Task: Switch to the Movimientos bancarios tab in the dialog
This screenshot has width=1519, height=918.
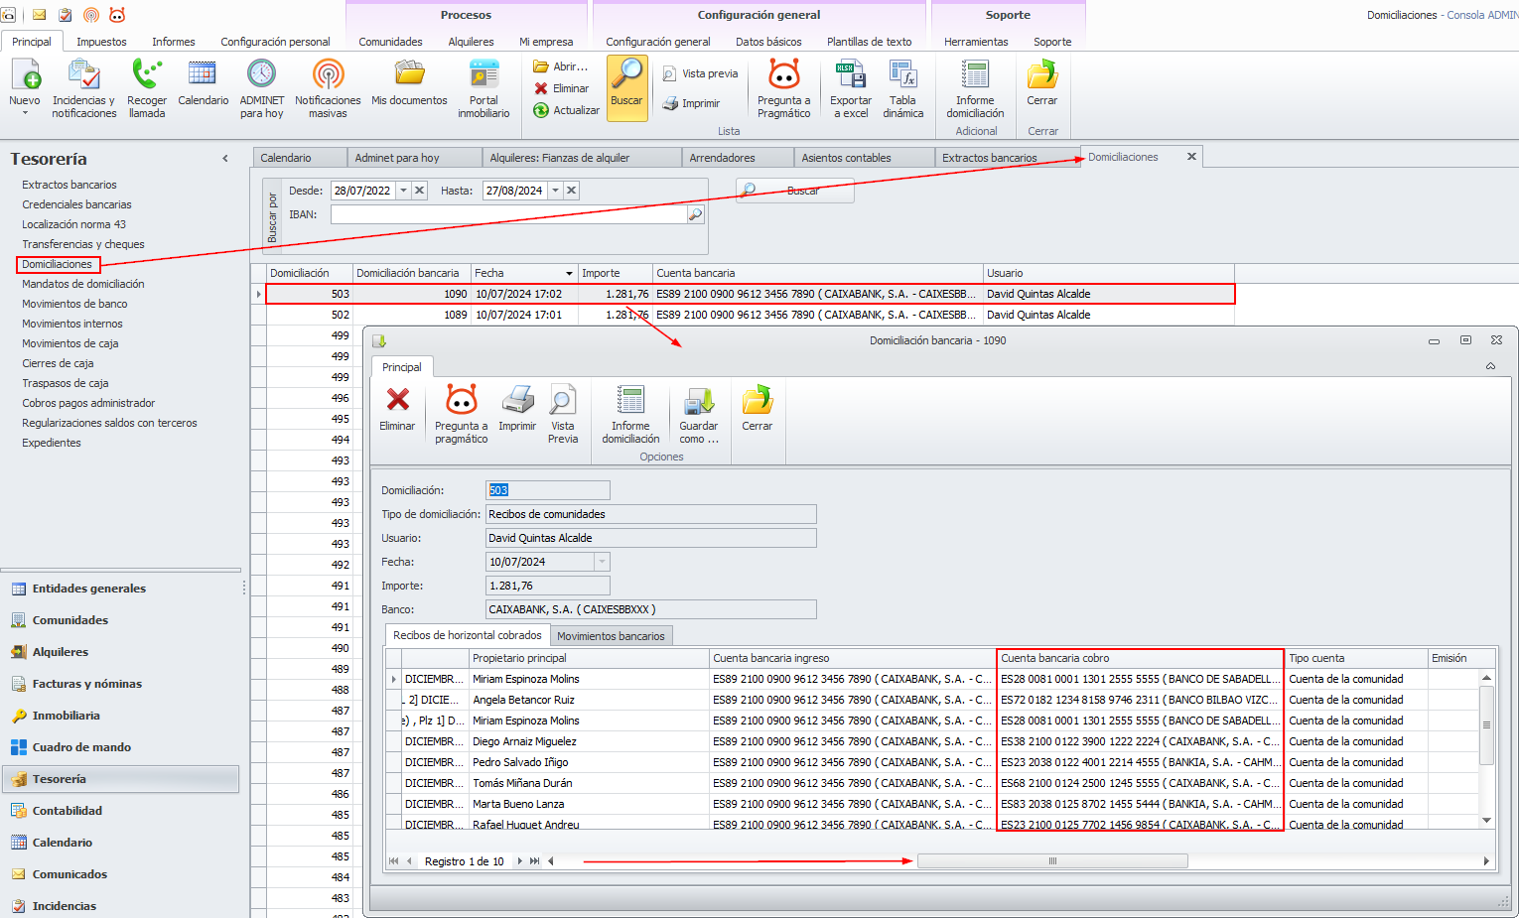Action: click(611, 636)
